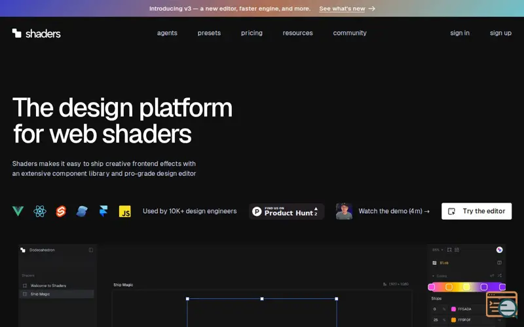Click the Solid framework icon
The height and width of the screenshot is (327, 524).
[x=82, y=211]
